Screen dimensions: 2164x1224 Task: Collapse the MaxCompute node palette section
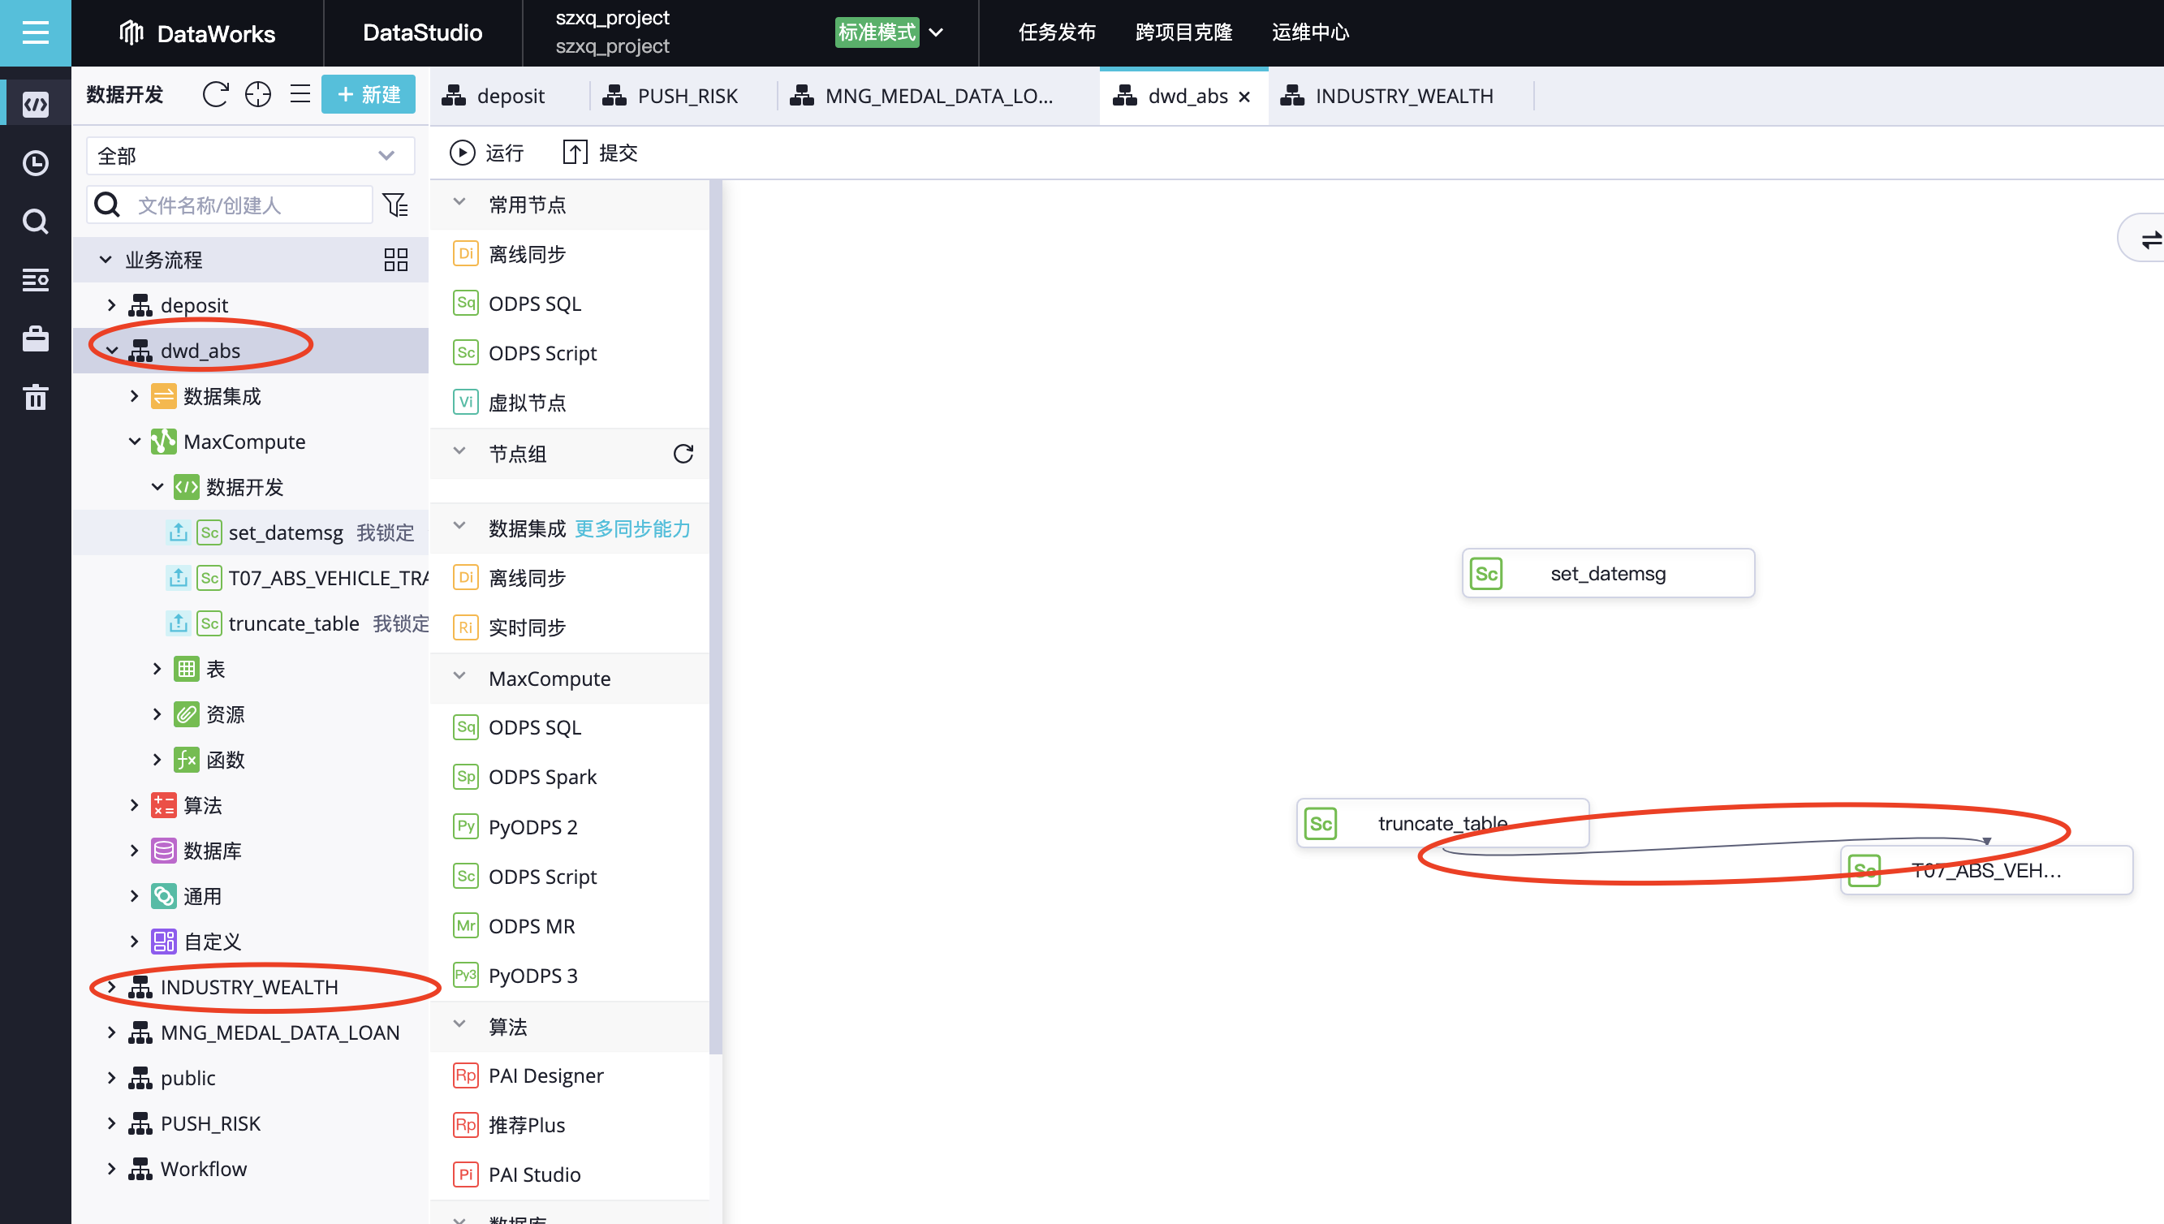click(459, 677)
